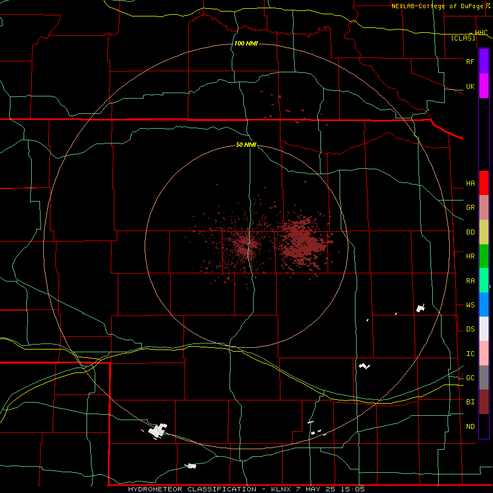Click the blue WS wet snow swatch

(484, 305)
